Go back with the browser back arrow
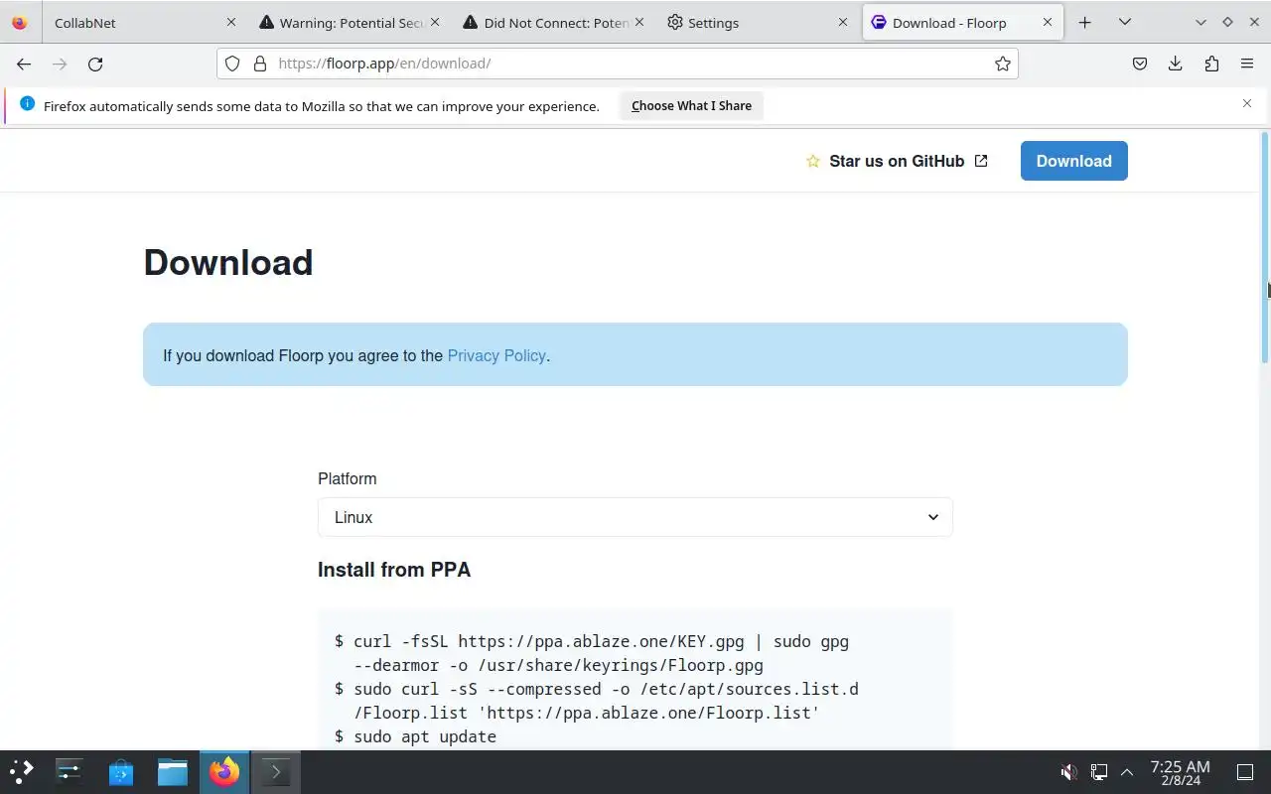This screenshot has width=1271, height=794. (24, 64)
